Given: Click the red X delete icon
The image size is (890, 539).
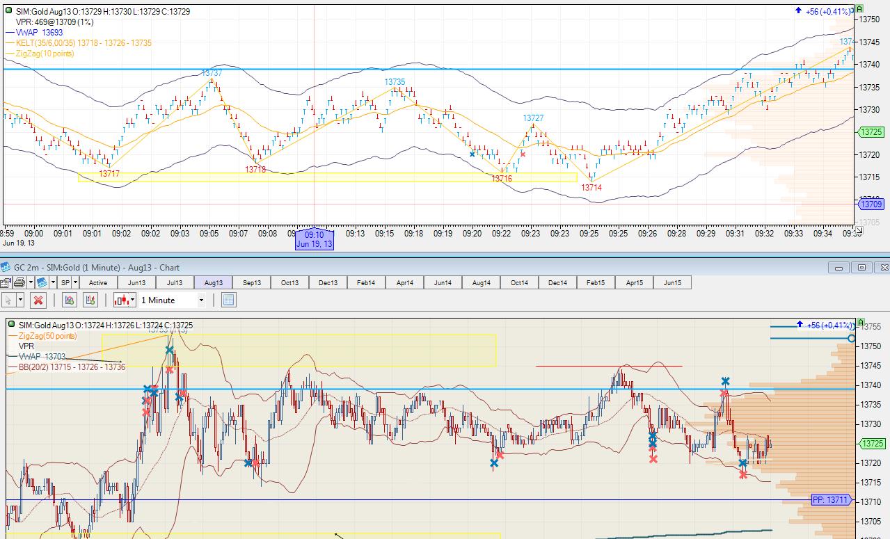Looking at the screenshot, I should (38, 300).
